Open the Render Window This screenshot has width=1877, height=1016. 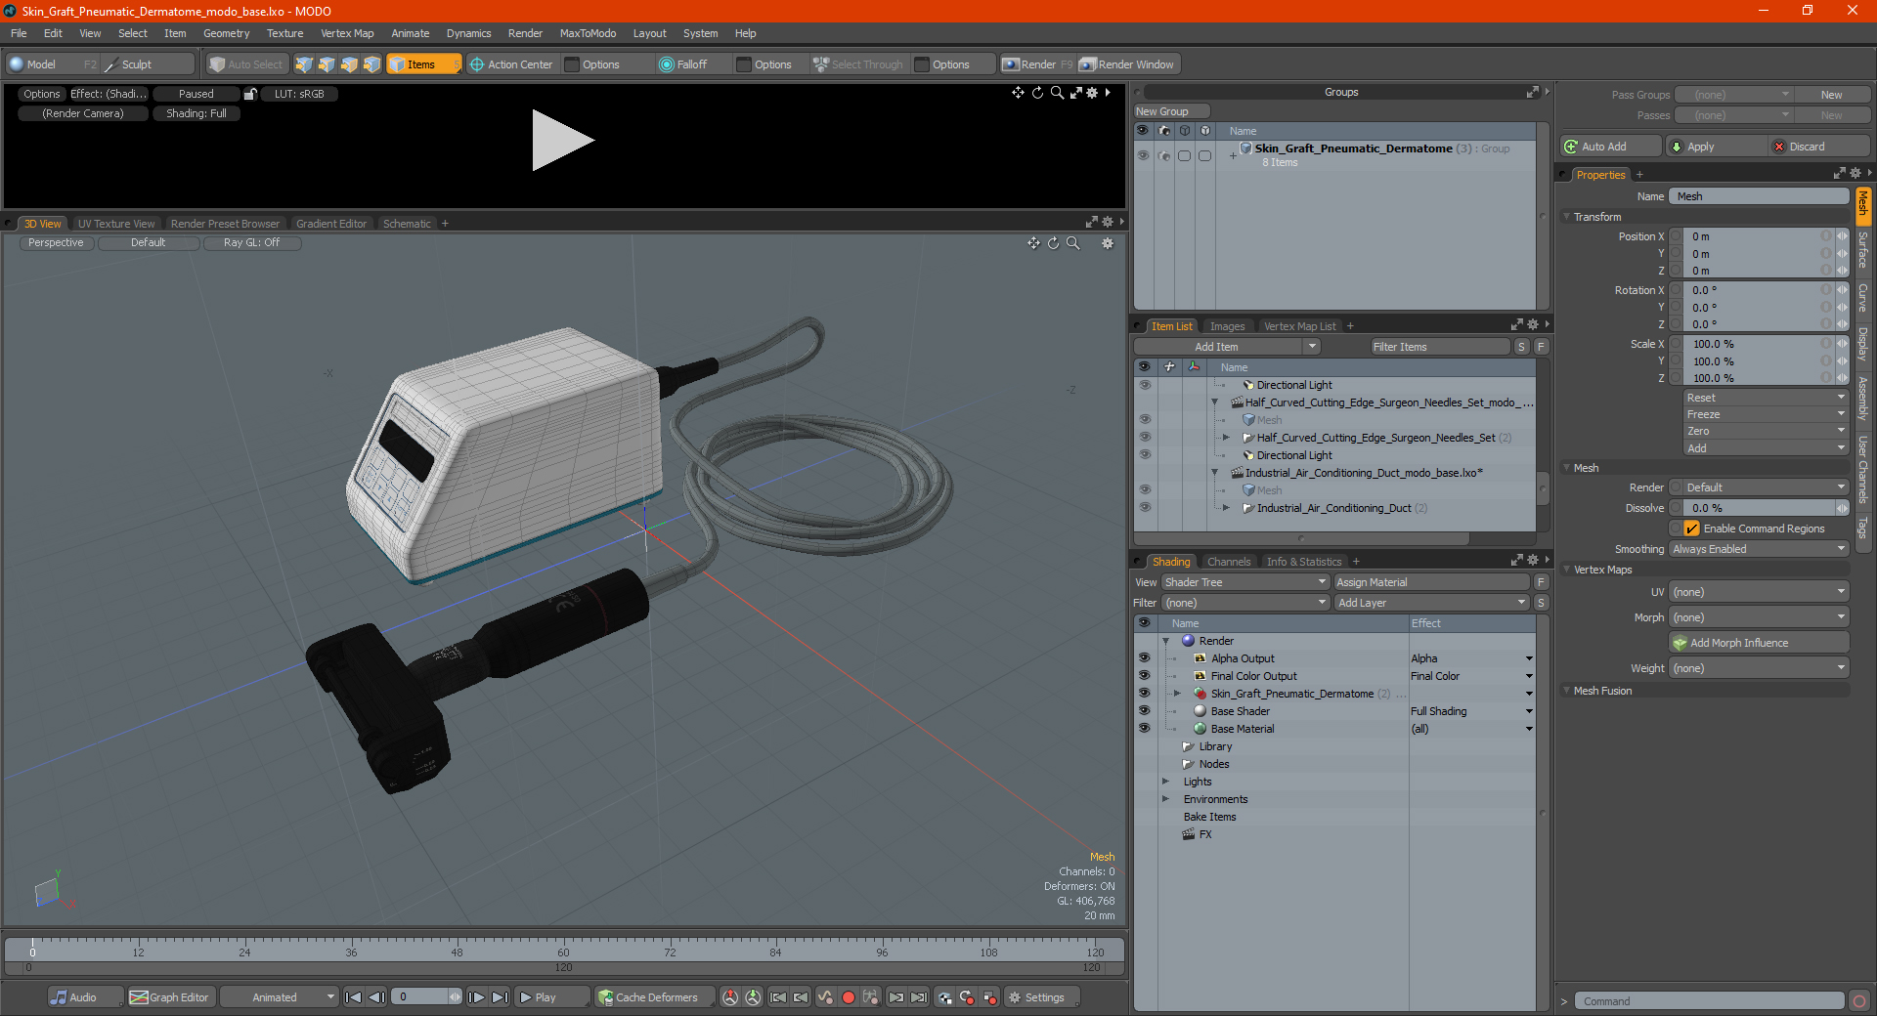point(1128,64)
